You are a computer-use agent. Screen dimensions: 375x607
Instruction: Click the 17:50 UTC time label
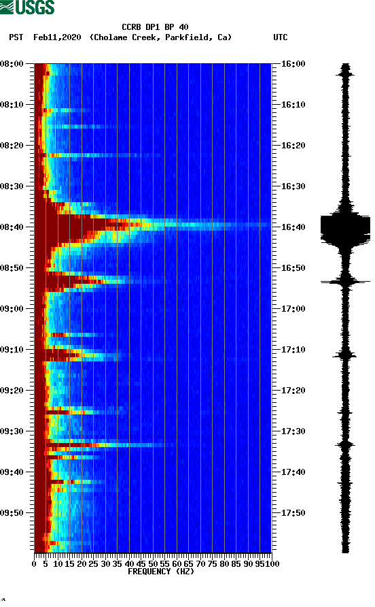tap(293, 513)
